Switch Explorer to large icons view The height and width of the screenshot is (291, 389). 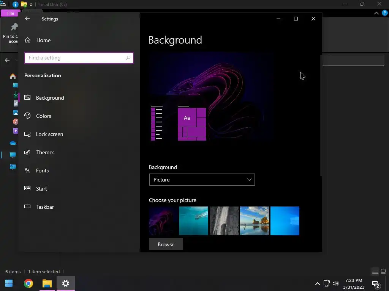(x=383, y=271)
